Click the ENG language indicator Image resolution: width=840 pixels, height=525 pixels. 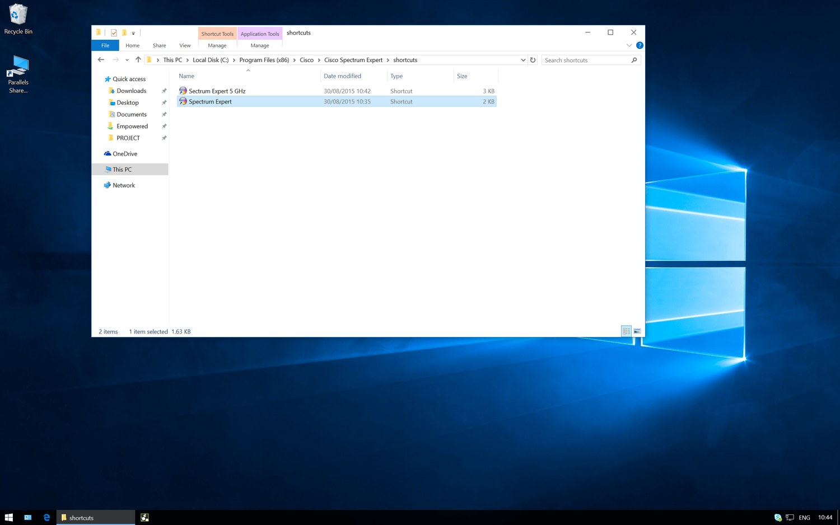click(x=805, y=518)
